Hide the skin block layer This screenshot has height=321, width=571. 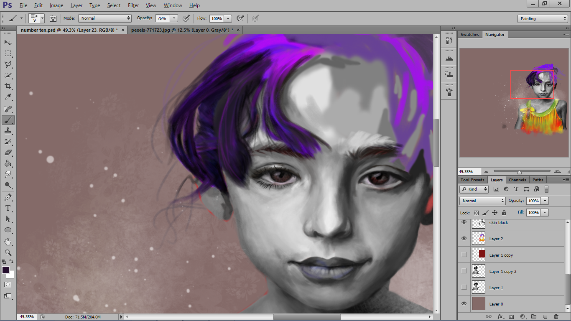click(x=464, y=222)
